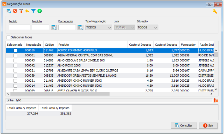Image resolution: width=224 pixels, height=134 pixels.
Task: Sort by Negociação column header
Action: 34,45
